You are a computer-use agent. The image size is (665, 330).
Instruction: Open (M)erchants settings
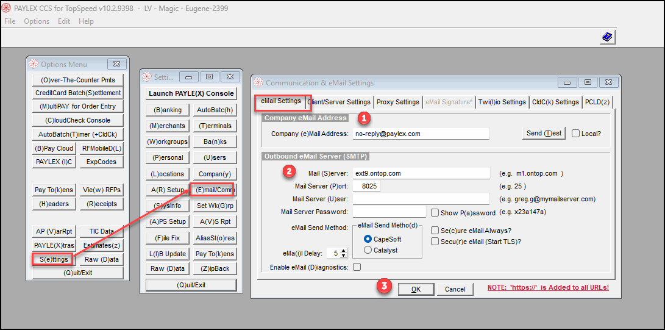tap(167, 126)
